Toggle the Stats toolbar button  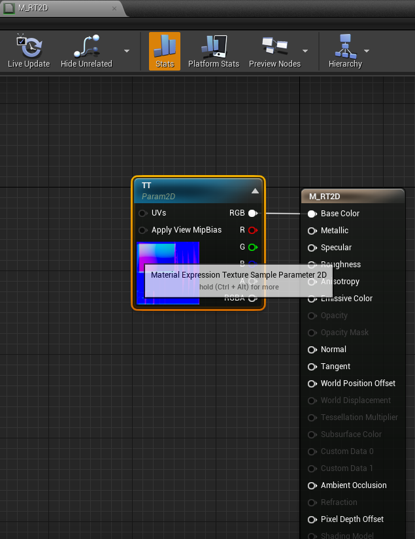[x=164, y=52]
